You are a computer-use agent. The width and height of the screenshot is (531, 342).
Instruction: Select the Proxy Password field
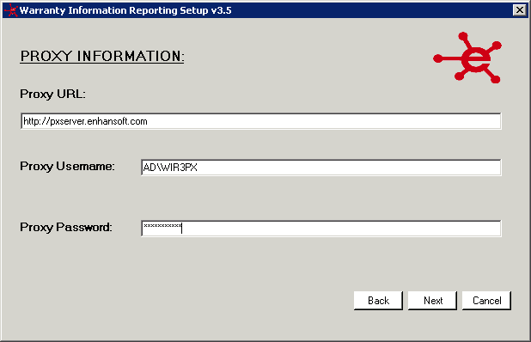click(x=321, y=229)
